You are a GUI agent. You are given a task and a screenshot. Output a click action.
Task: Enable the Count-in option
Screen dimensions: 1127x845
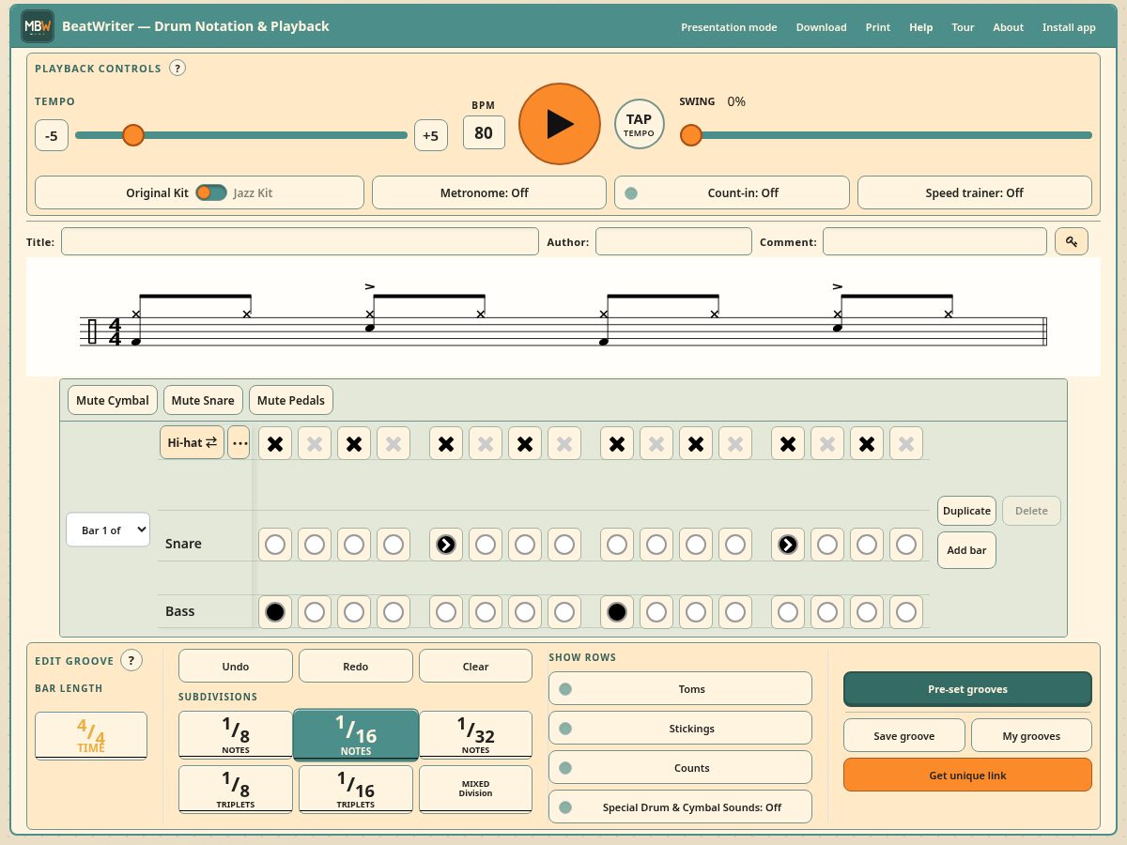pos(732,192)
